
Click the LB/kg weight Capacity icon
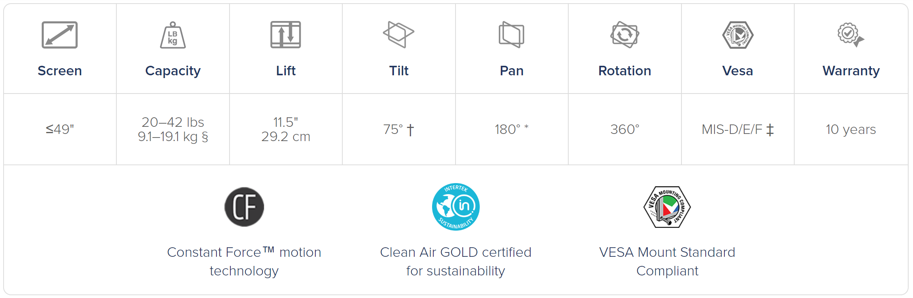[x=173, y=35]
